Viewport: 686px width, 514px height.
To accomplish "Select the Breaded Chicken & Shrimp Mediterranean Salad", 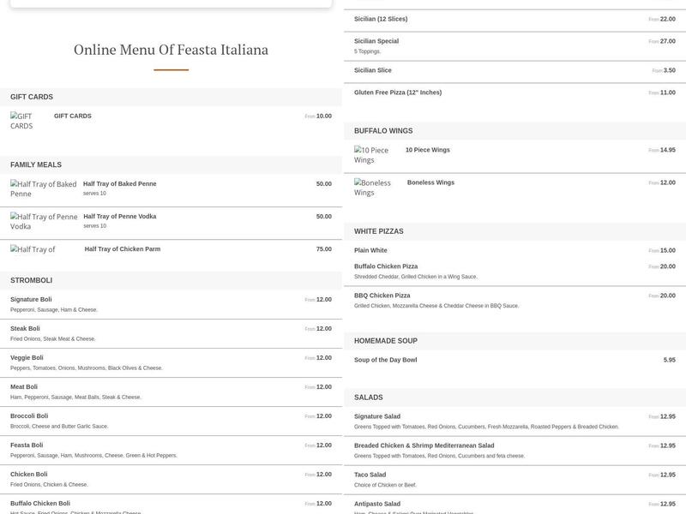I will click(x=424, y=445).
